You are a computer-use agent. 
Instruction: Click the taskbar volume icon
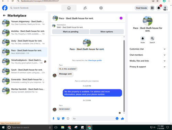[154, 127]
